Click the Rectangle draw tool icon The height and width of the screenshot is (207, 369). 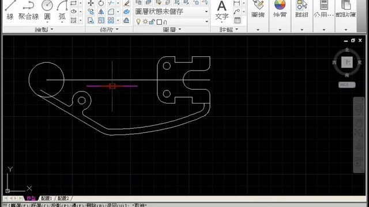tap(74, 3)
